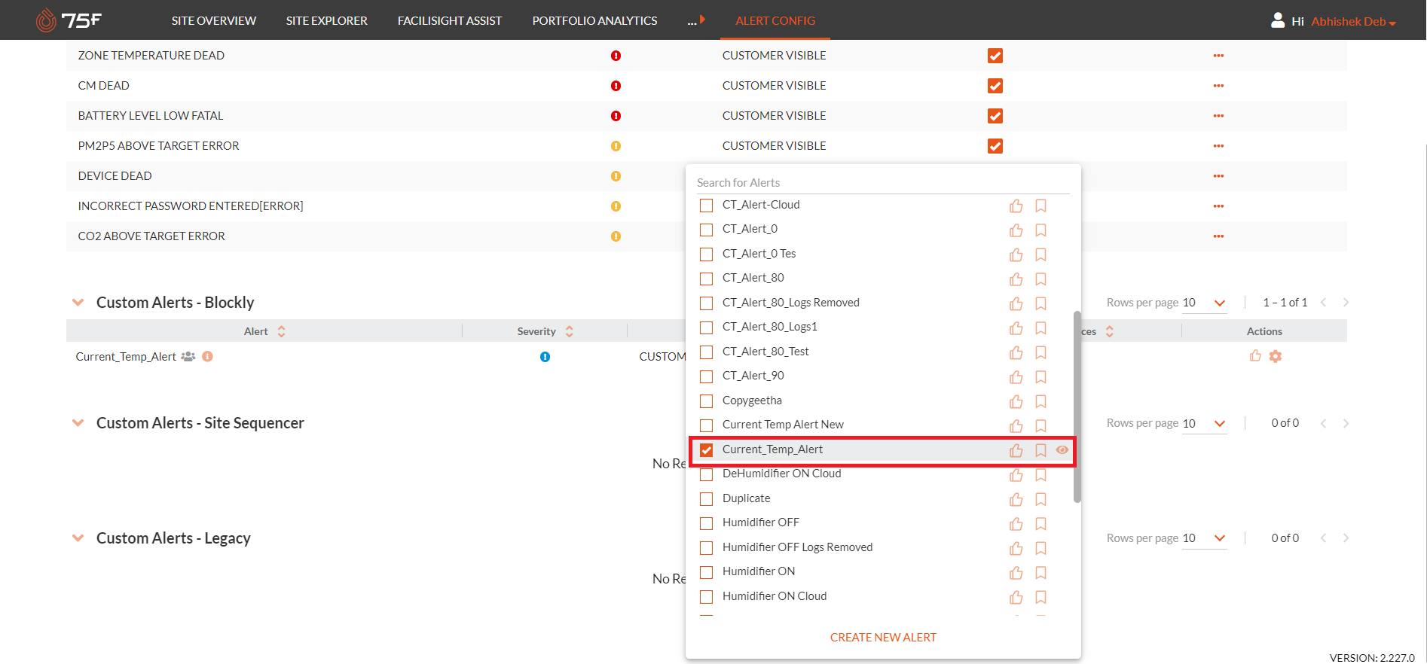Click bookmark icon for CT_Alert_80_Test

pos(1040,352)
